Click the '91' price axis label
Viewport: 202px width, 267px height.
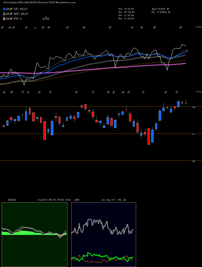click(194, 108)
